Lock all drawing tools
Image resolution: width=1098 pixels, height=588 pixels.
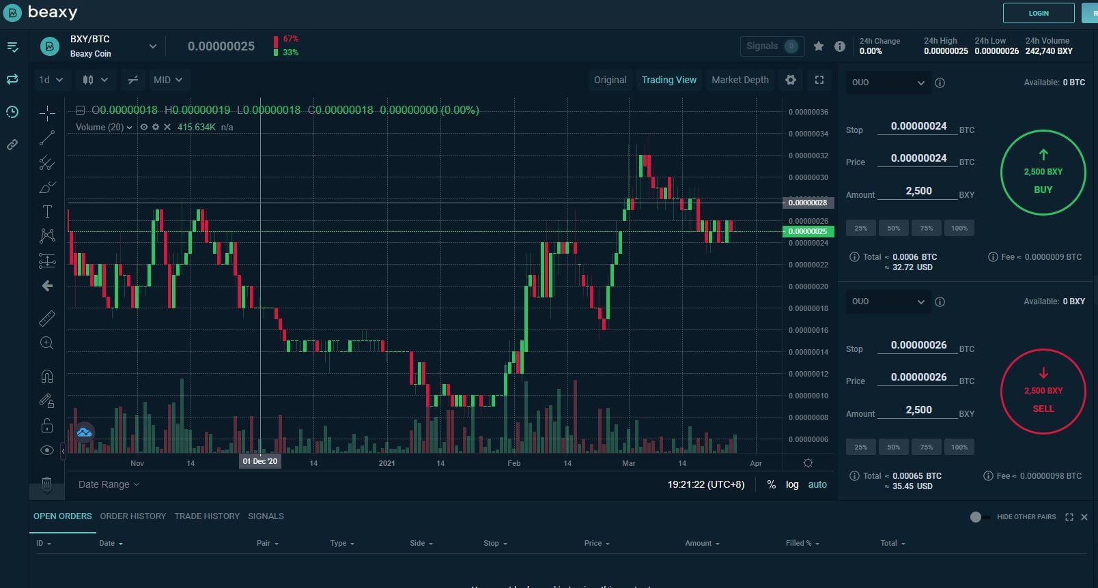click(x=47, y=426)
